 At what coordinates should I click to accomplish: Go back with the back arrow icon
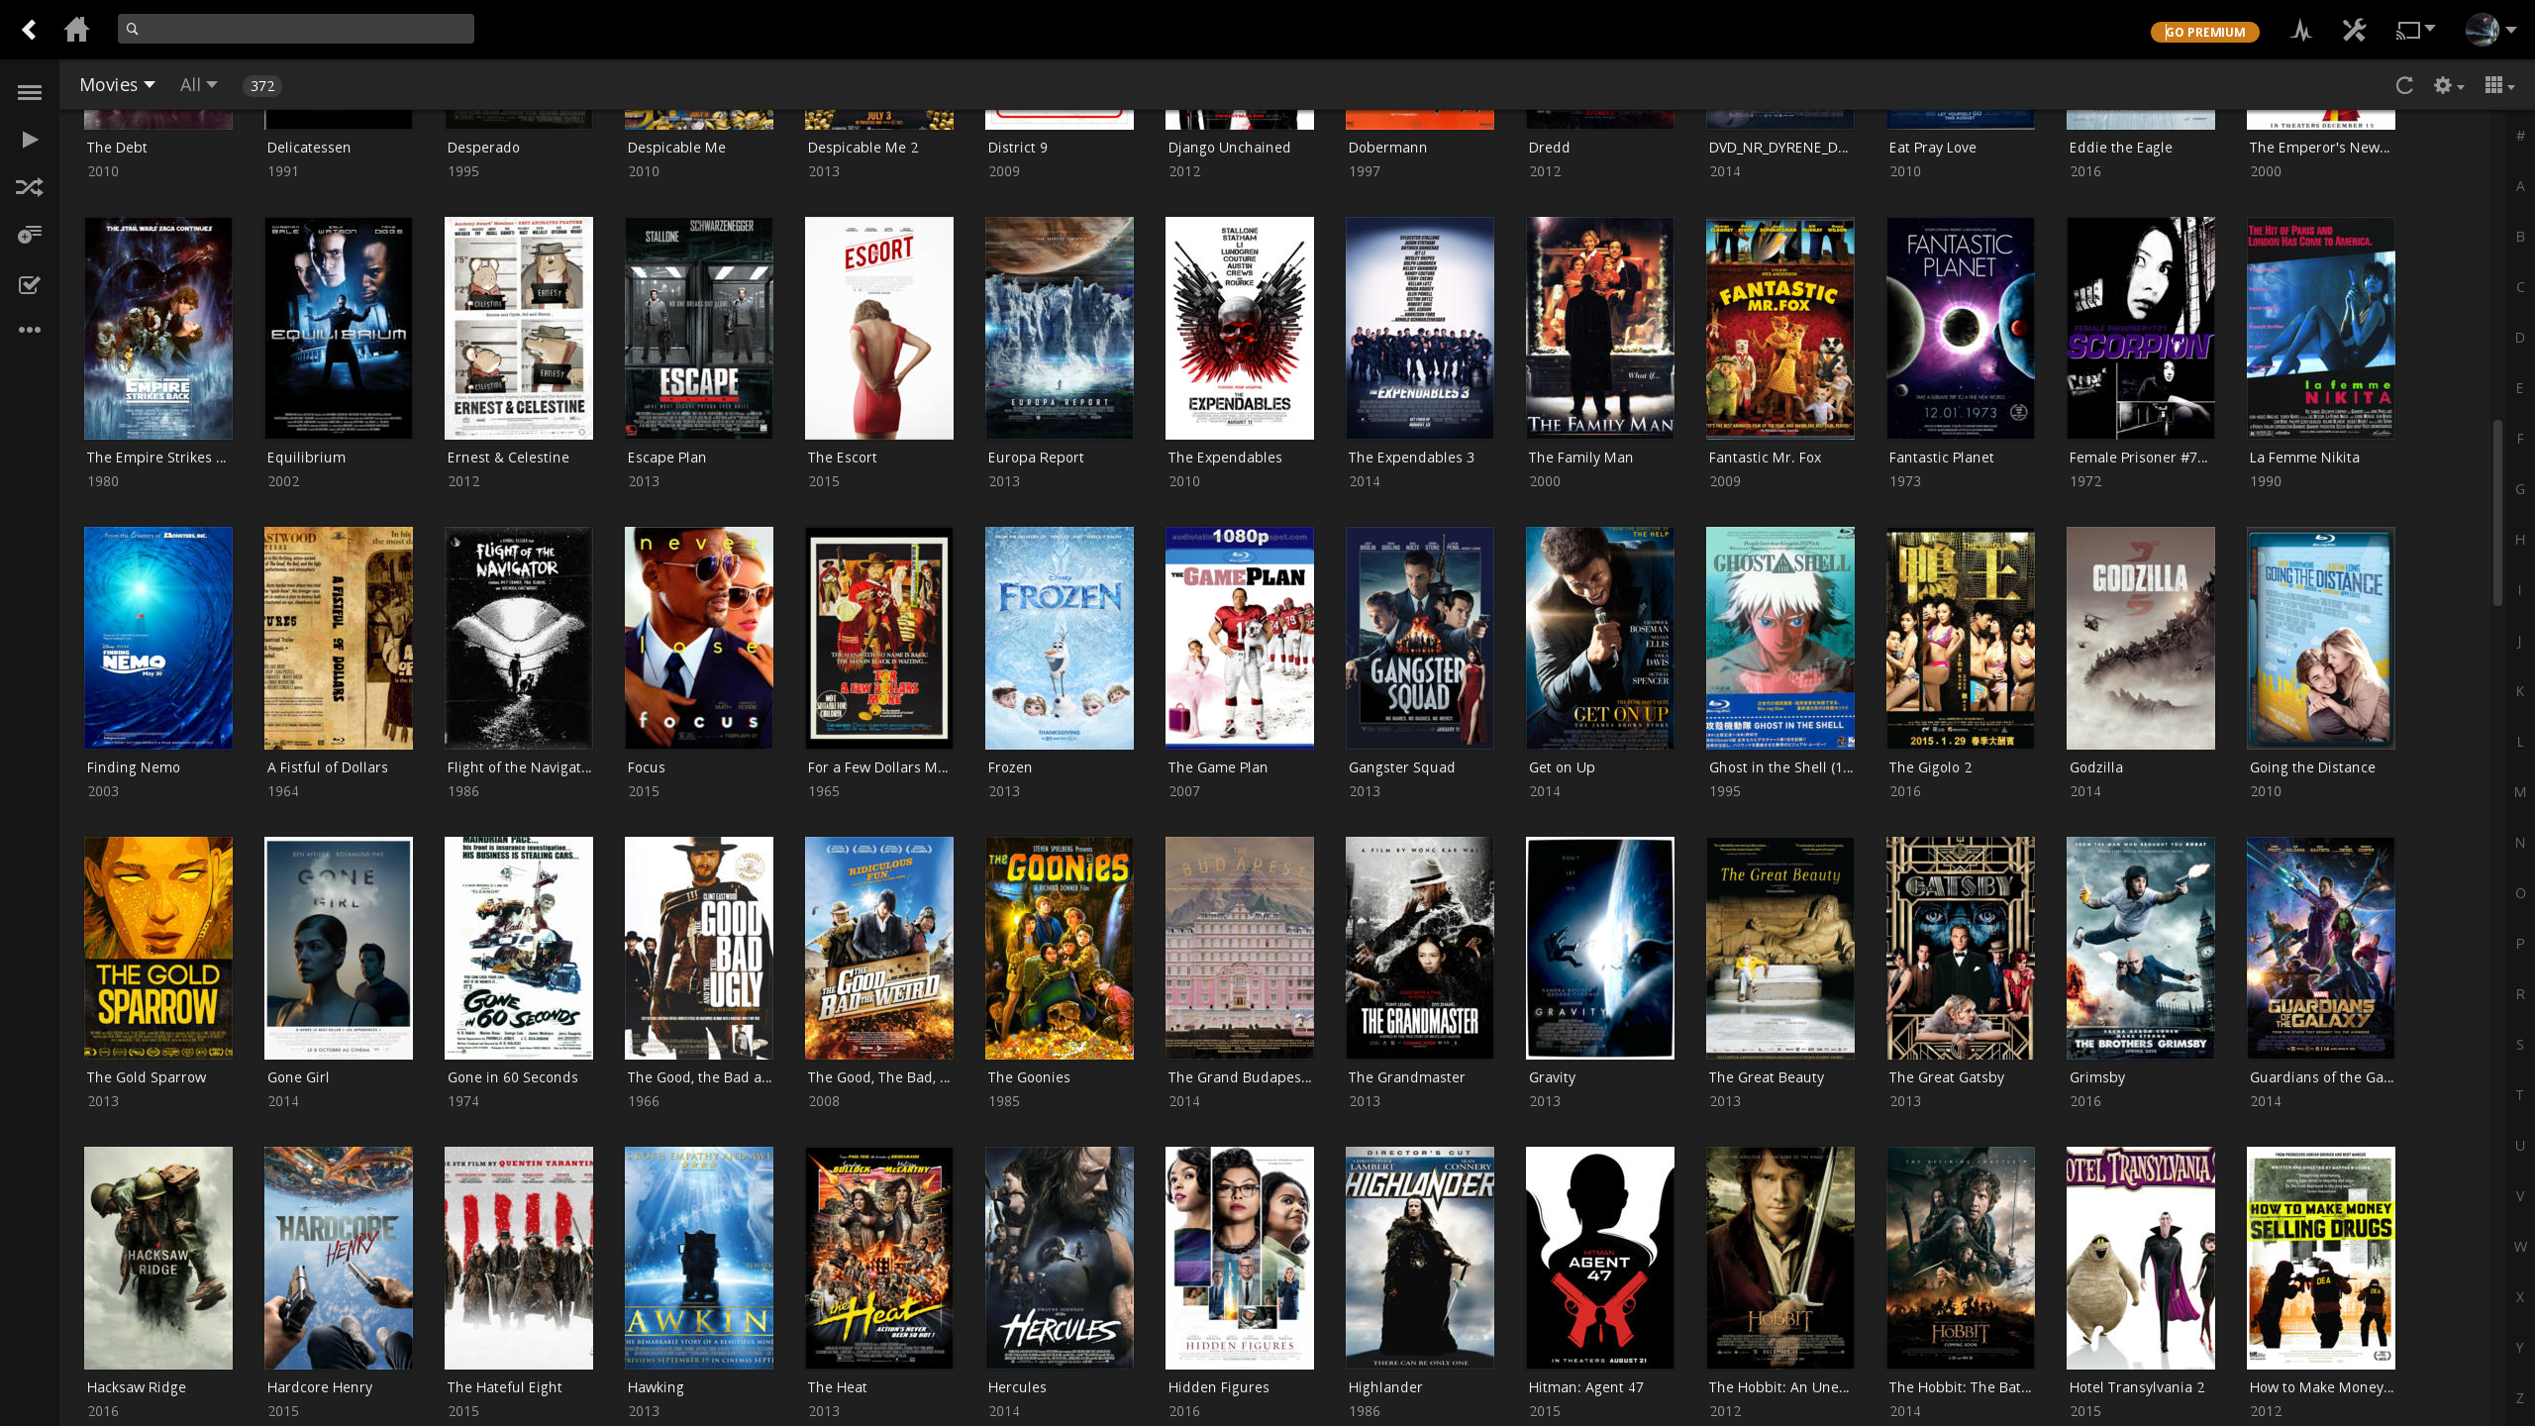[30, 30]
